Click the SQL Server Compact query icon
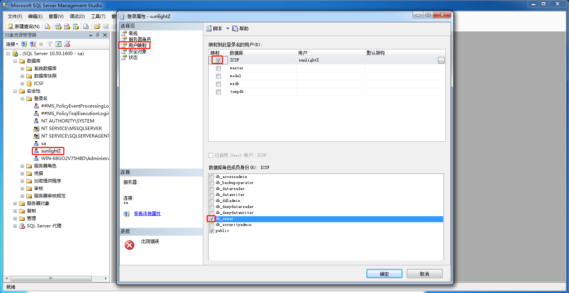 [x=86, y=26]
